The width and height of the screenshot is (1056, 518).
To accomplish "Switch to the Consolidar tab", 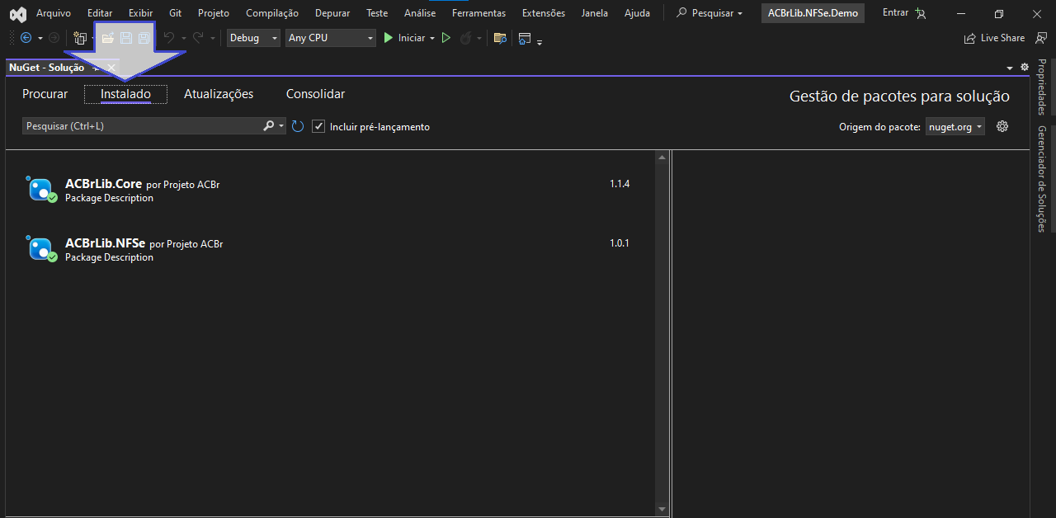I will 315,94.
